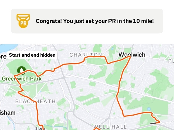Click the cut-off 'PL' label at right edge
The height and width of the screenshot is (130, 174).
pos(171,61)
